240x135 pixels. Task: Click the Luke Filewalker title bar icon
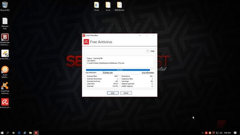[84, 35]
